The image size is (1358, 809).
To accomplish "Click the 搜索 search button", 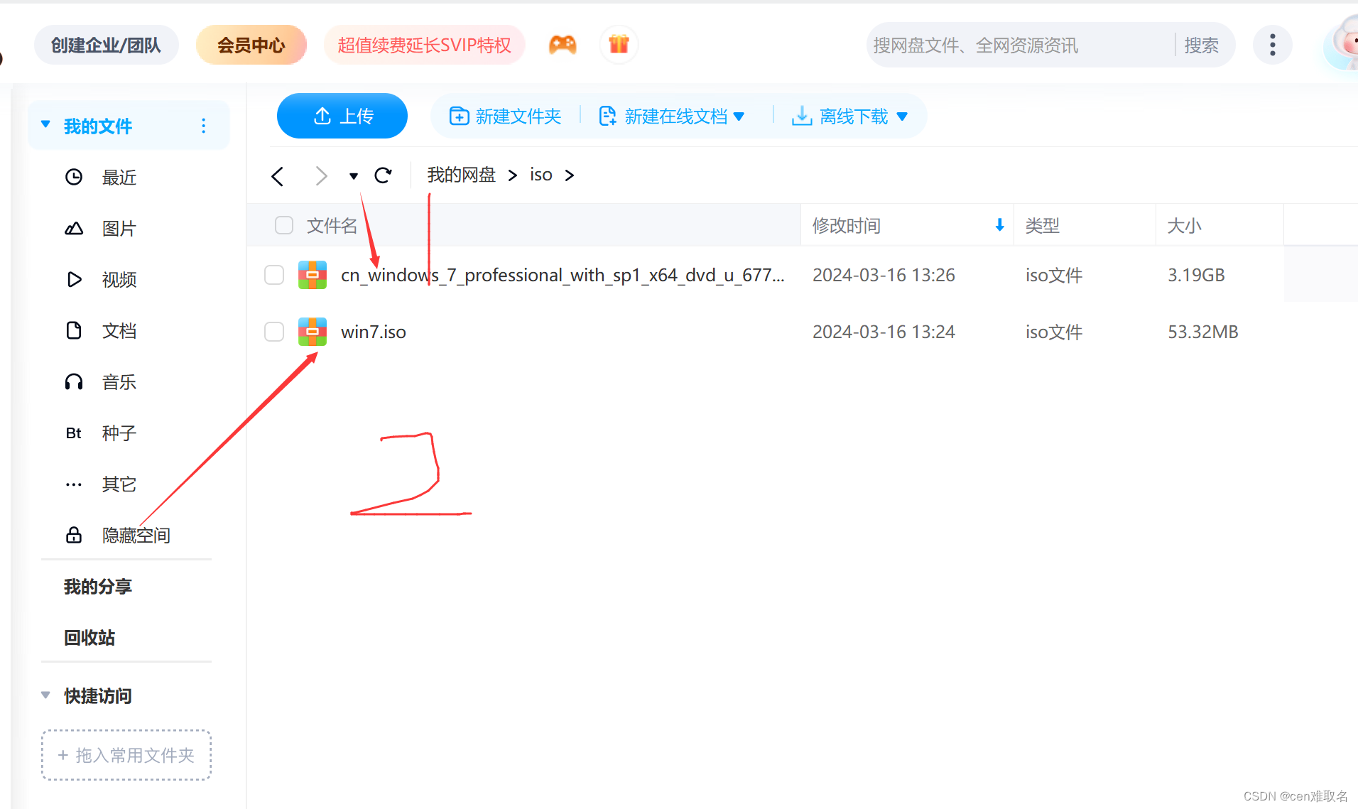I will coord(1202,45).
